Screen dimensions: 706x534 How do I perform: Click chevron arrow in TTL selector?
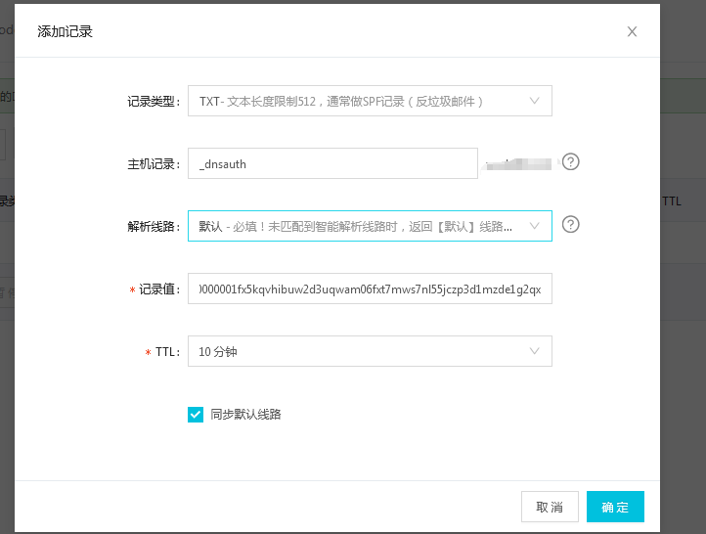click(534, 351)
